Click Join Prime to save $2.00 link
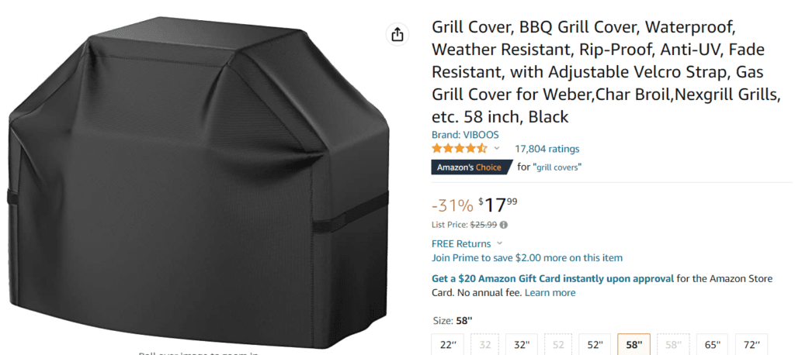Screen dimensions: 795x355 coord(527,258)
